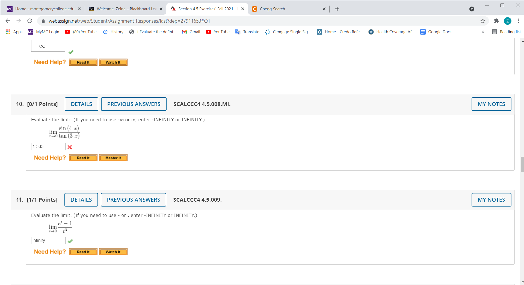Click DETAILS for question 10
Image resolution: width=524 pixels, height=285 pixels.
[81, 104]
